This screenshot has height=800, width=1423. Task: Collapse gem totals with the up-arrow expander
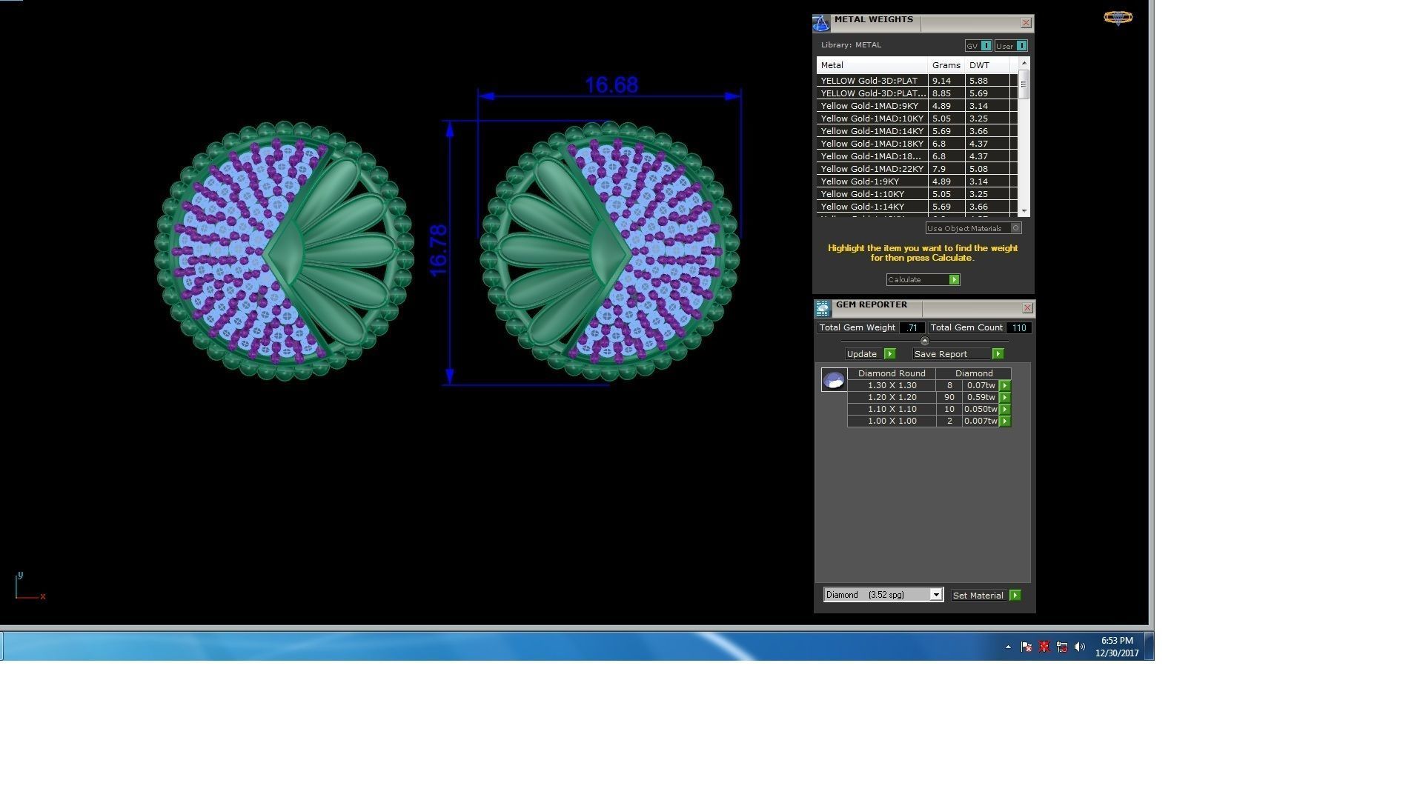(x=924, y=341)
